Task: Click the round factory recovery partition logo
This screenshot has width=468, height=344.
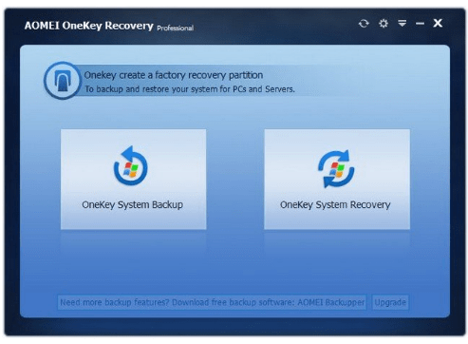Action: pyautogui.click(x=63, y=81)
